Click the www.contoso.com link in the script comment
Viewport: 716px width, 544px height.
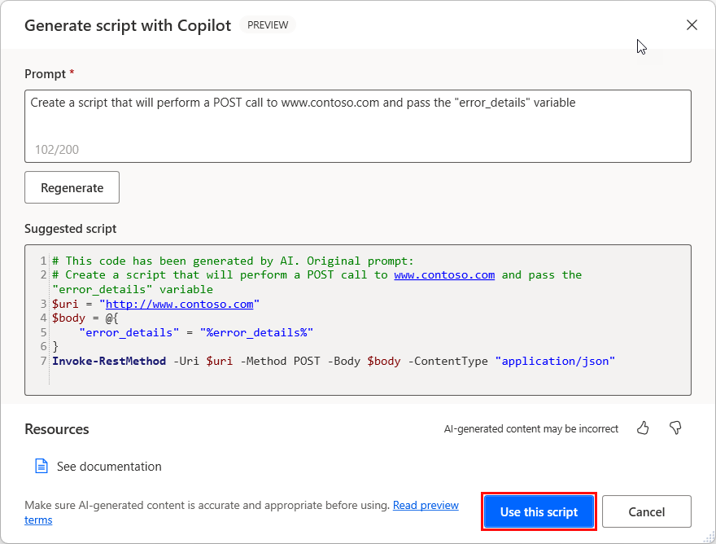(x=444, y=274)
